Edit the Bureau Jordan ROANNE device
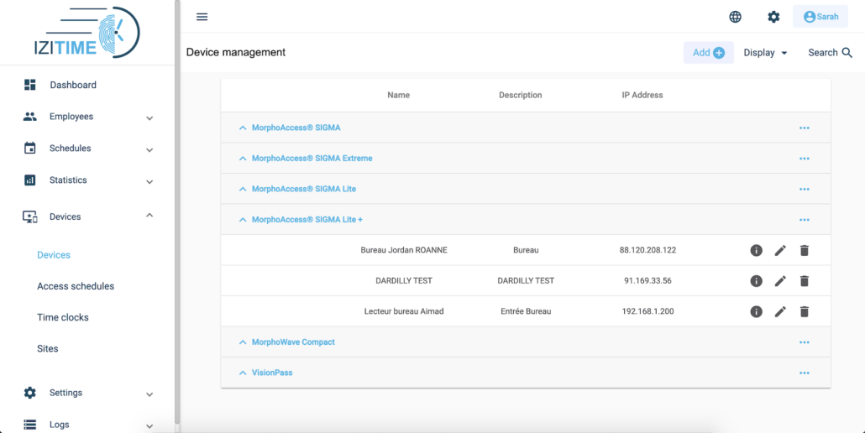The height and width of the screenshot is (433, 865). tap(780, 250)
